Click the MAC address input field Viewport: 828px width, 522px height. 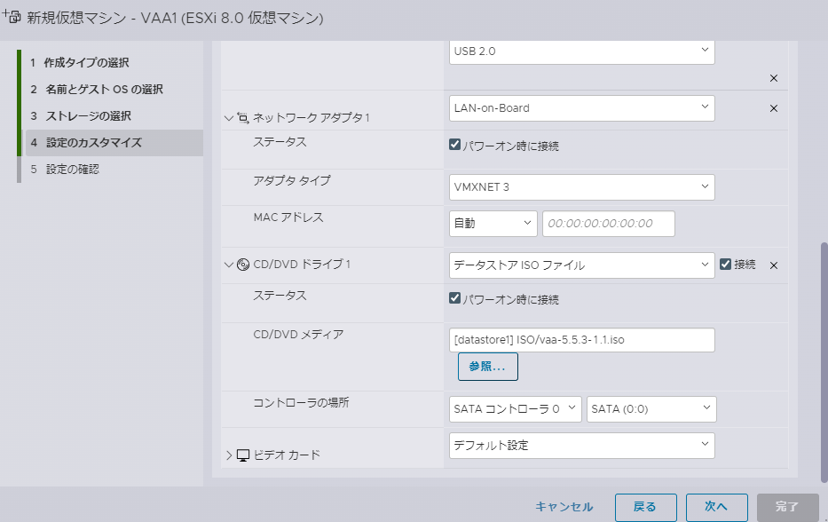pyautogui.click(x=608, y=224)
